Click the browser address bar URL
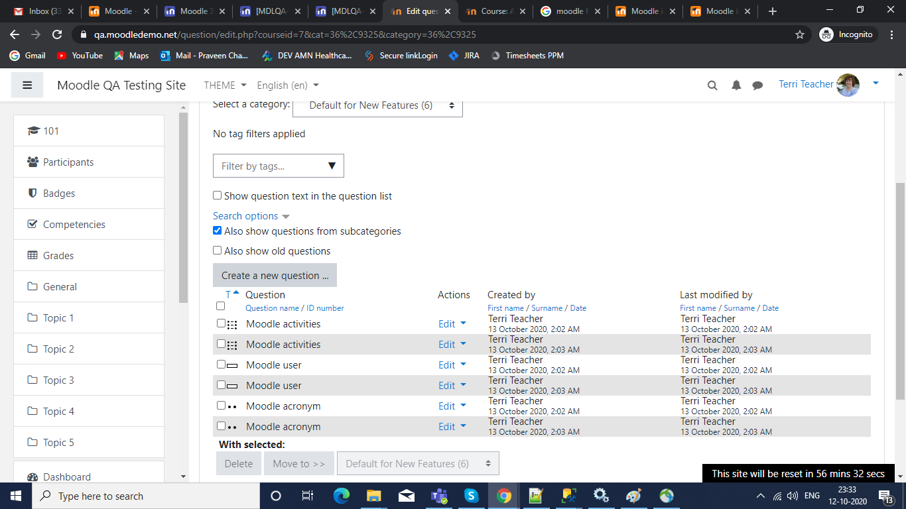This screenshot has width=906, height=509. point(285,34)
